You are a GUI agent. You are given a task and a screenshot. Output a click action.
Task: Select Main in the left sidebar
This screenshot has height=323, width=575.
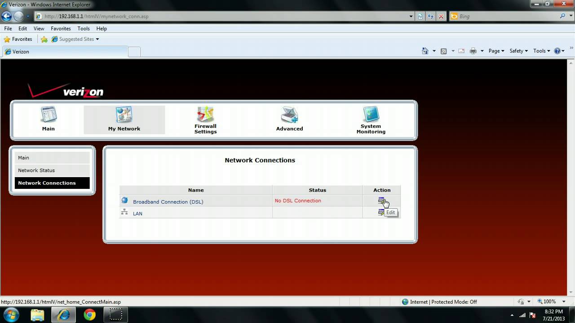[x=52, y=157]
